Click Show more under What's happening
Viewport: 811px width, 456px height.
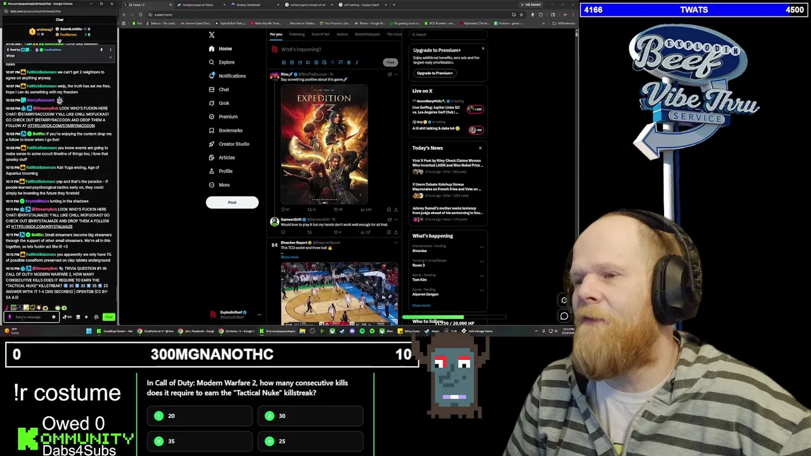click(x=421, y=305)
